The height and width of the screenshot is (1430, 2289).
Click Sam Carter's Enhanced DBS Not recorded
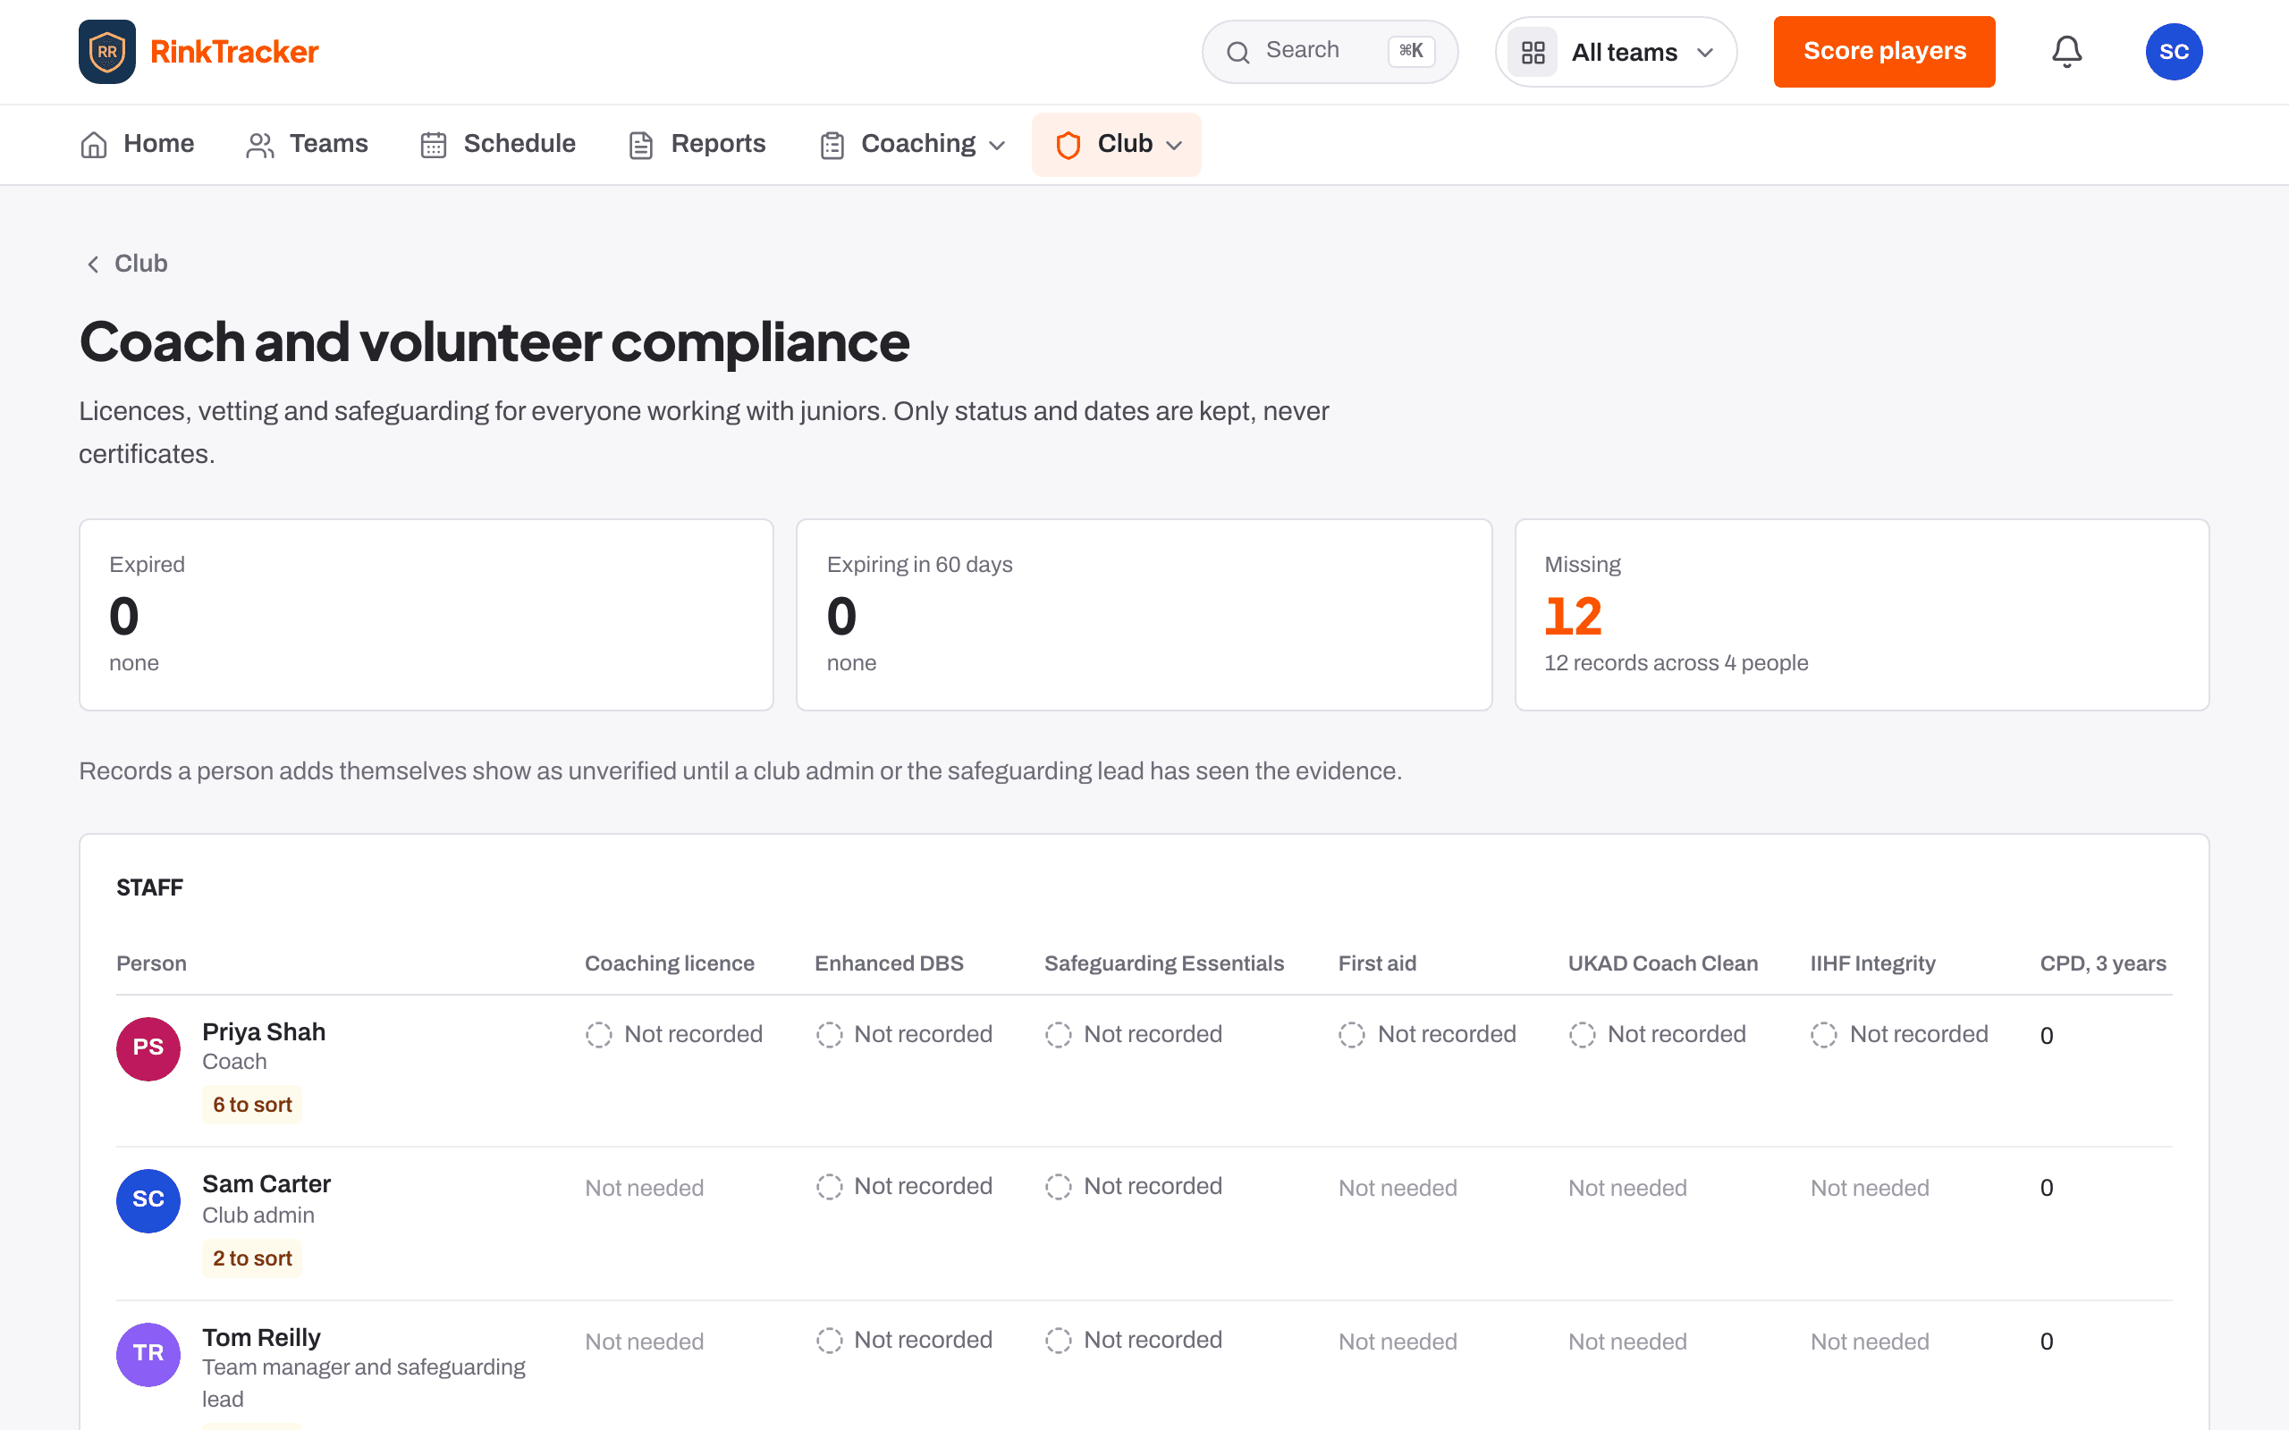[904, 1187]
